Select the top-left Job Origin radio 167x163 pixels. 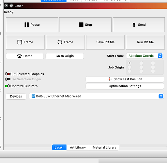pyautogui.click(x=129, y=63)
